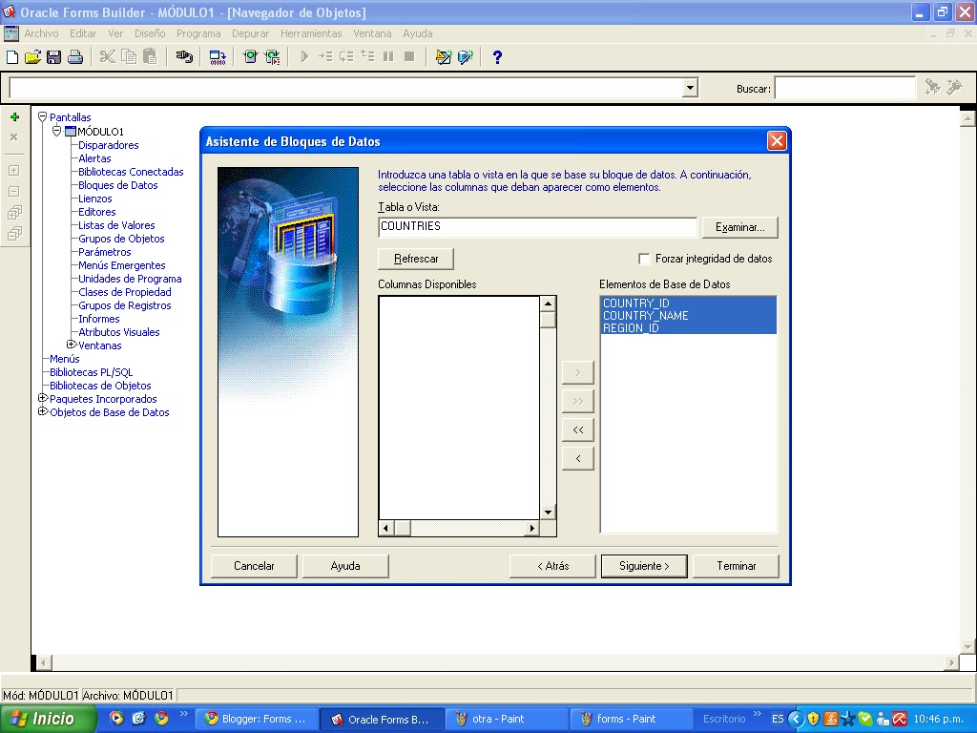
Task: Click the Expand icon in navigator sidebar
Action: (14, 170)
